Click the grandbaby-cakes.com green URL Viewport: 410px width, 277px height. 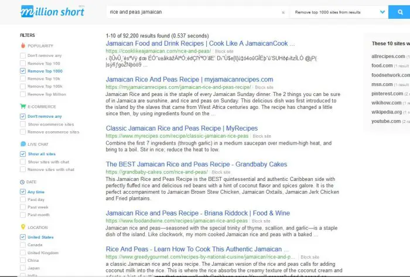(156, 172)
